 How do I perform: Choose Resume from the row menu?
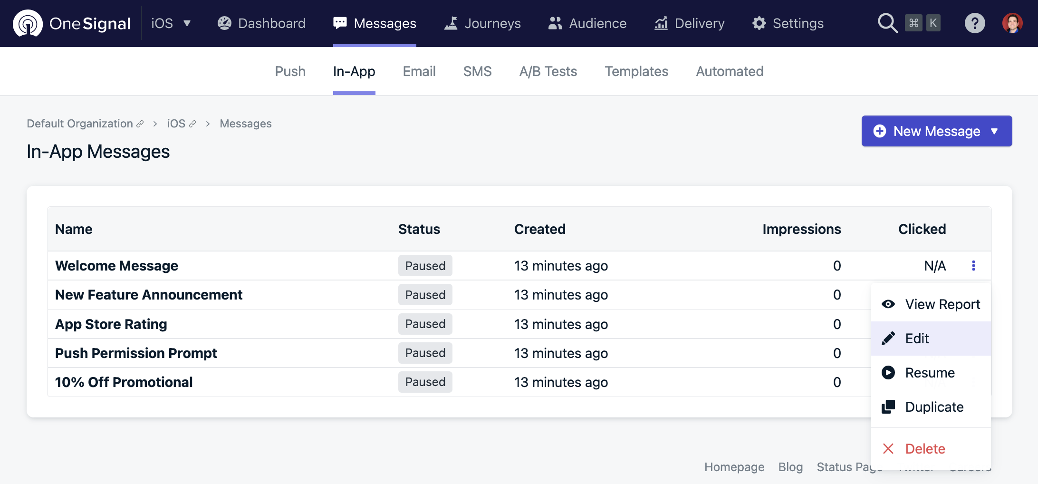[x=931, y=373]
